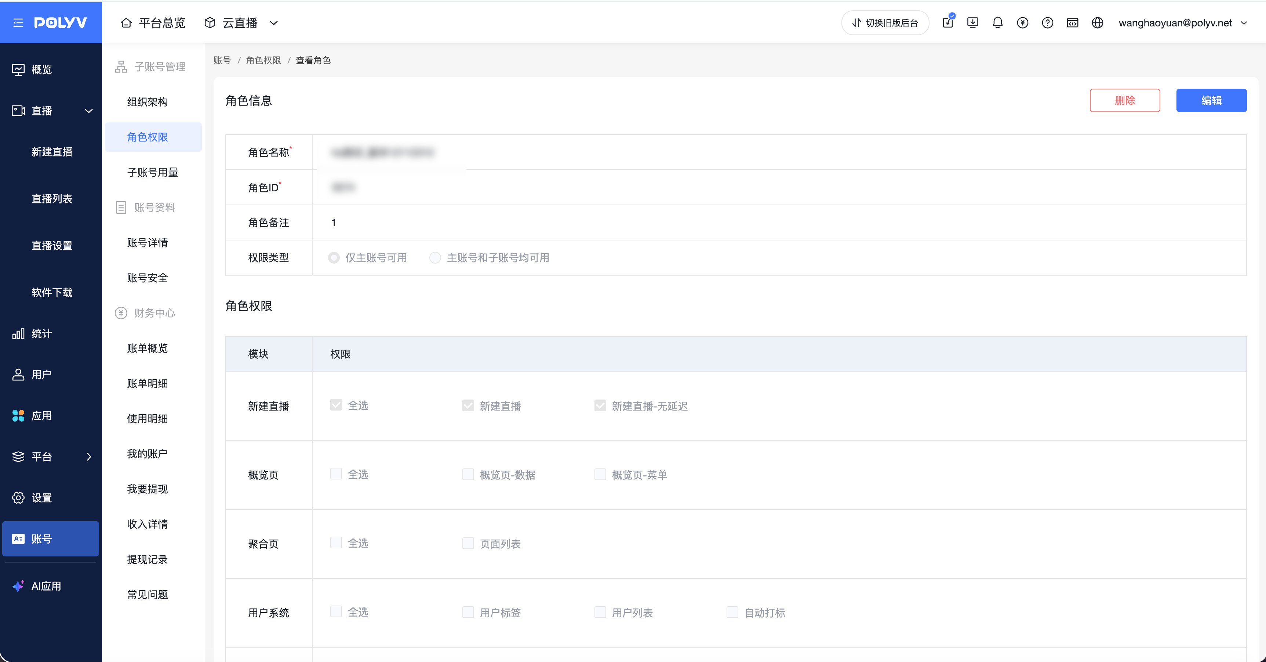Open the language globe icon
The height and width of the screenshot is (662, 1266).
[1098, 23]
